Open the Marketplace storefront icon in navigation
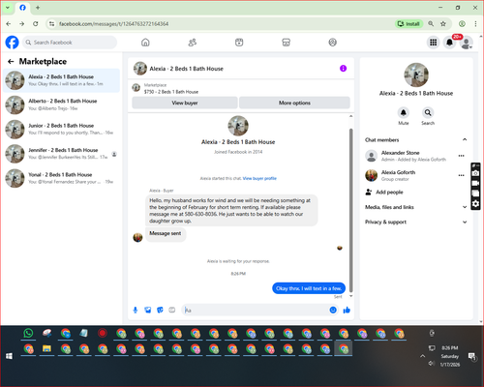Image resolution: width=484 pixels, height=387 pixels. (x=286, y=43)
